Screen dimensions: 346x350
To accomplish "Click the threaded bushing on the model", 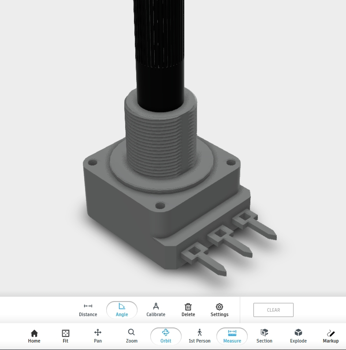I will tap(160, 143).
